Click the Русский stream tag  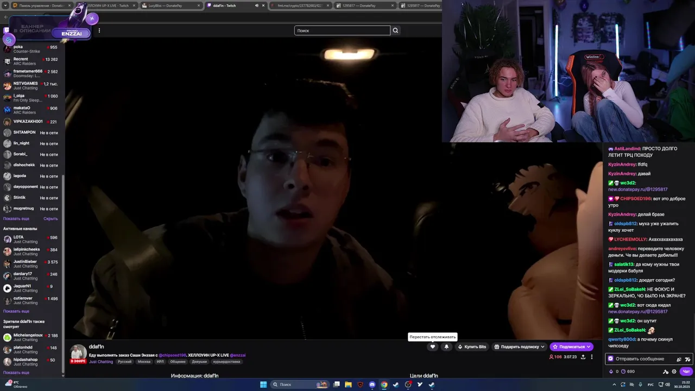124,362
